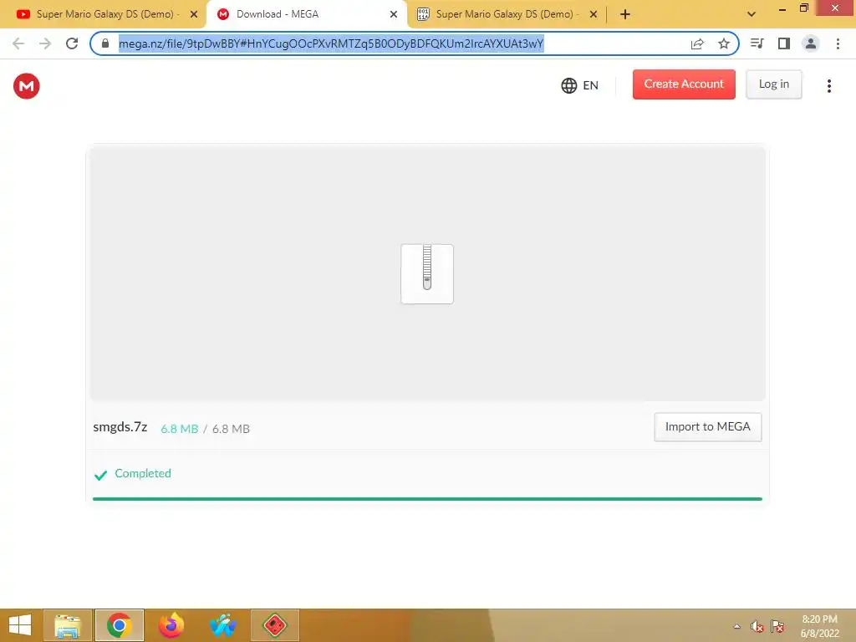The width and height of the screenshot is (856, 642).
Task: Open the Chrome profile avatar icon
Action: coord(811,43)
